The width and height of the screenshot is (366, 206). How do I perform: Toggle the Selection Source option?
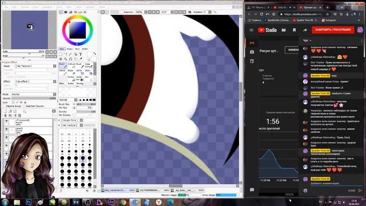[24, 106]
